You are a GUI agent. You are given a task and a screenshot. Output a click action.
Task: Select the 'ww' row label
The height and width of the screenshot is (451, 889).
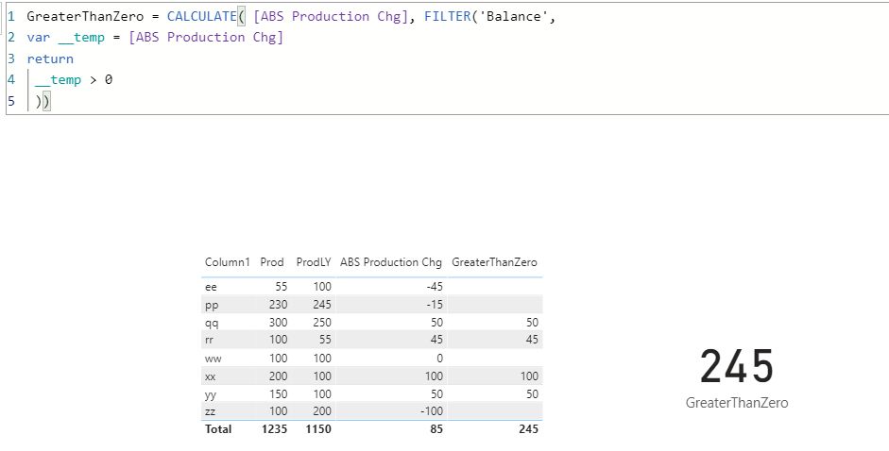[x=213, y=359]
